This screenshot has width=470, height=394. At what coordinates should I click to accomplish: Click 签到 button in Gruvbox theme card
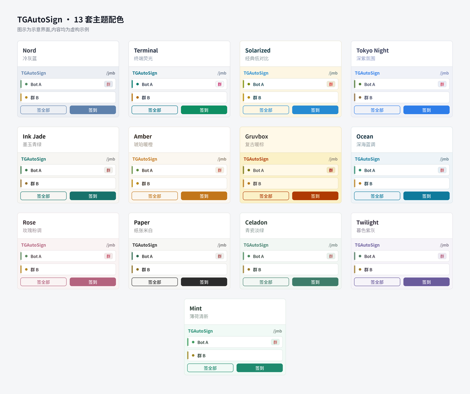[x=315, y=196]
